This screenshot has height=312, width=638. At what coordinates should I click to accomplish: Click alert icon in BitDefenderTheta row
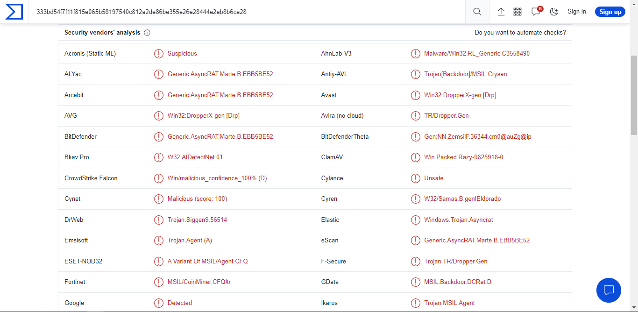[416, 137]
